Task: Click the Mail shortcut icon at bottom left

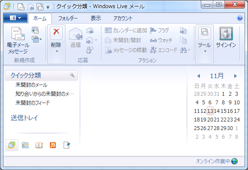Action: (x=12, y=145)
